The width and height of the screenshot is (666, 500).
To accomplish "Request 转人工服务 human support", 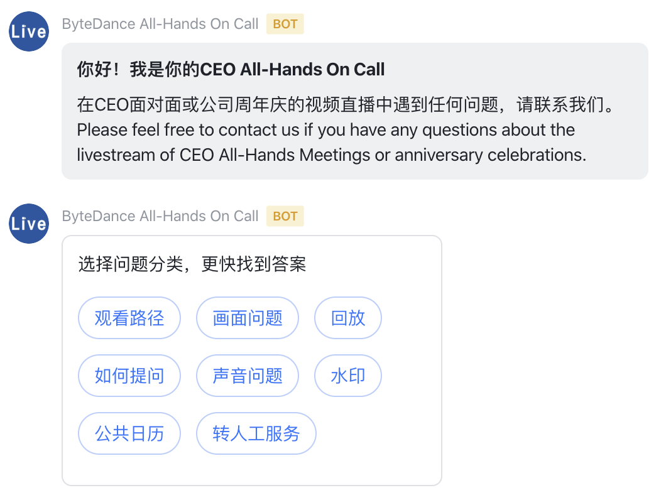I will tap(256, 433).
